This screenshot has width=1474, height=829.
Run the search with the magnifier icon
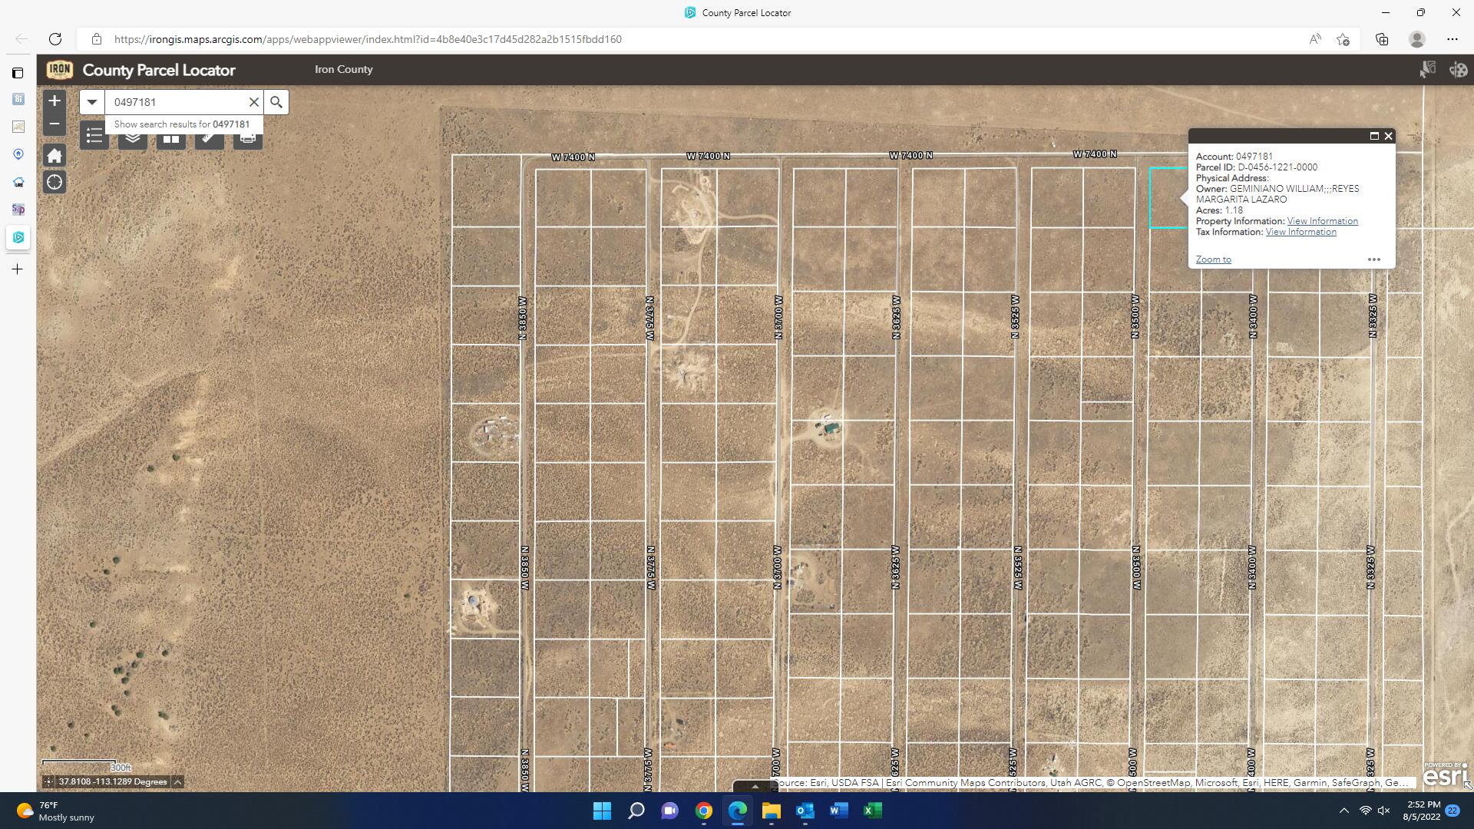pos(276,101)
